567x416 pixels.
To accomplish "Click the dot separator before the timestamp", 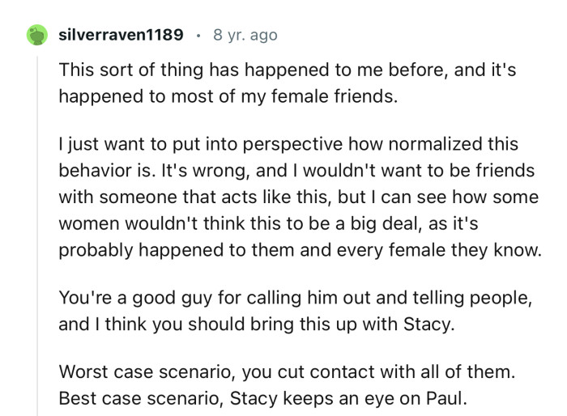I will 199,35.
